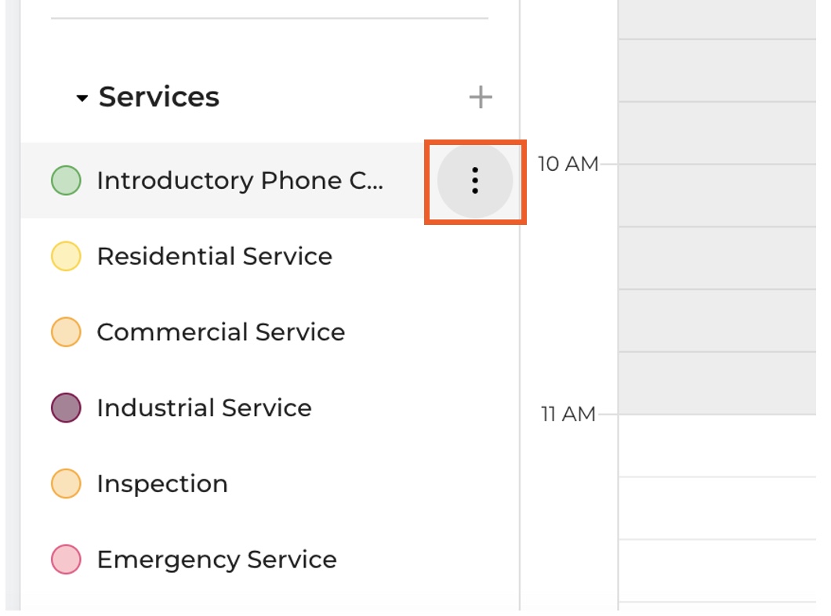Toggle the orange Inspection circle

tap(66, 484)
